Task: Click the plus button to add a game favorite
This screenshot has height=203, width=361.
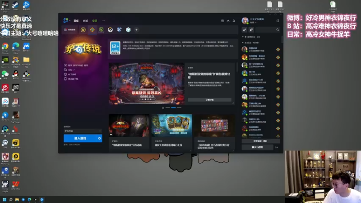Action: click(x=136, y=30)
